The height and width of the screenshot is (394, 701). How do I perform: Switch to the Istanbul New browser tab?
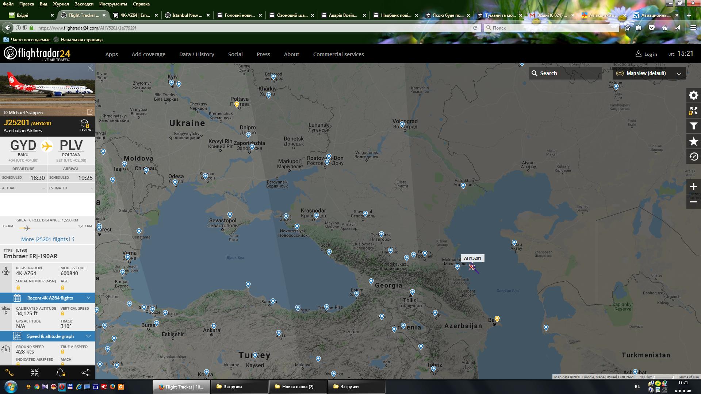187,15
